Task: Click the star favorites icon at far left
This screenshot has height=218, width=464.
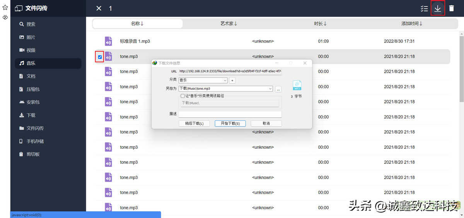Action: pos(5,7)
